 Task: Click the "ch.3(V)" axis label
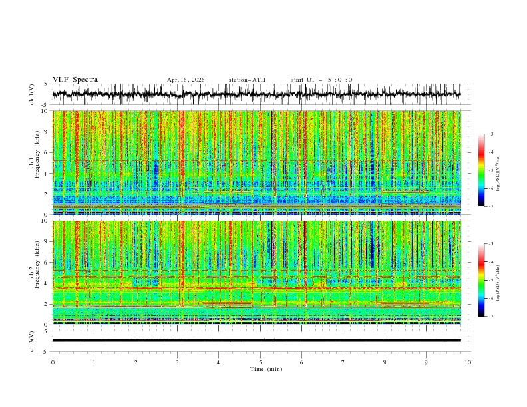31,341
